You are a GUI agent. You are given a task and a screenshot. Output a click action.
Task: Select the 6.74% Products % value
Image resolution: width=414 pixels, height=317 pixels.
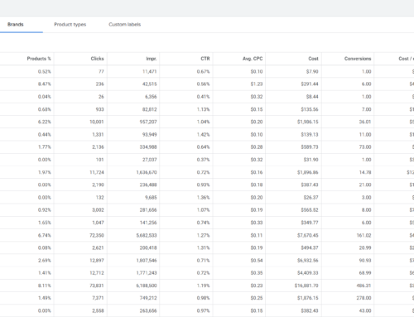[45, 235]
